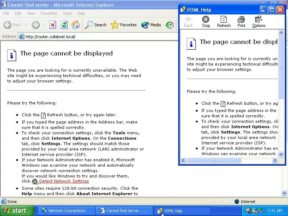
Task: Click the vertical scrollbar thumb in HTML Help
Action: coord(281,67)
